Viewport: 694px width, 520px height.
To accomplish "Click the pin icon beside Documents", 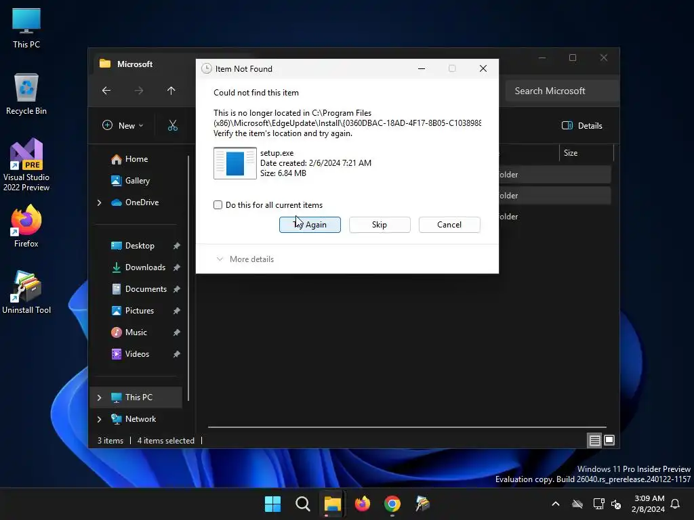I will pyautogui.click(x=177, y=289).
